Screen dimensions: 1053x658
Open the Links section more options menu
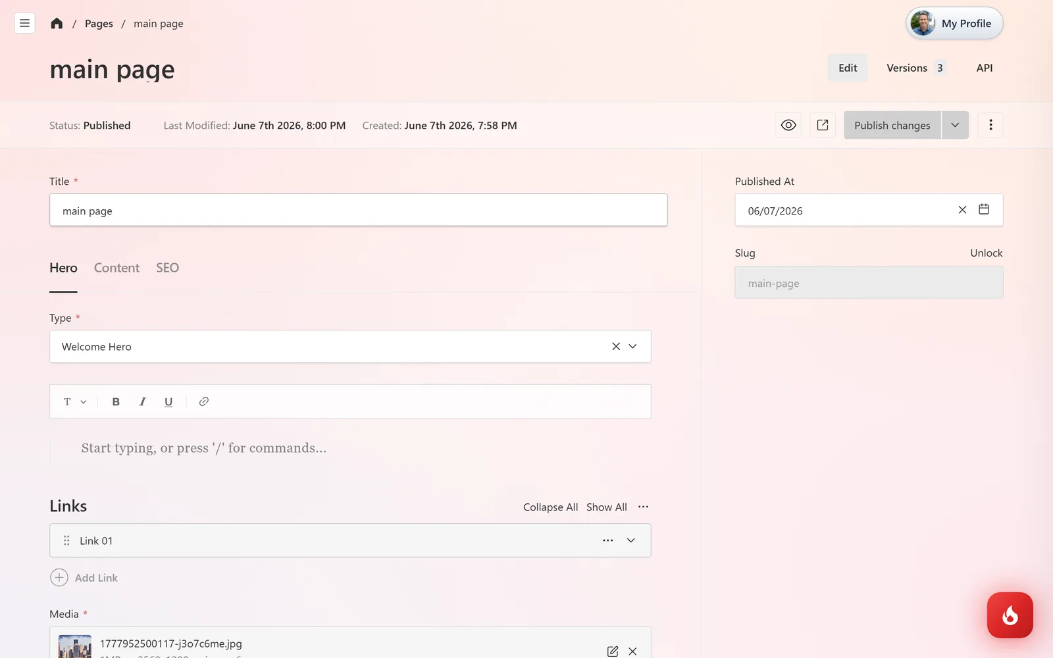coord(643,507)
